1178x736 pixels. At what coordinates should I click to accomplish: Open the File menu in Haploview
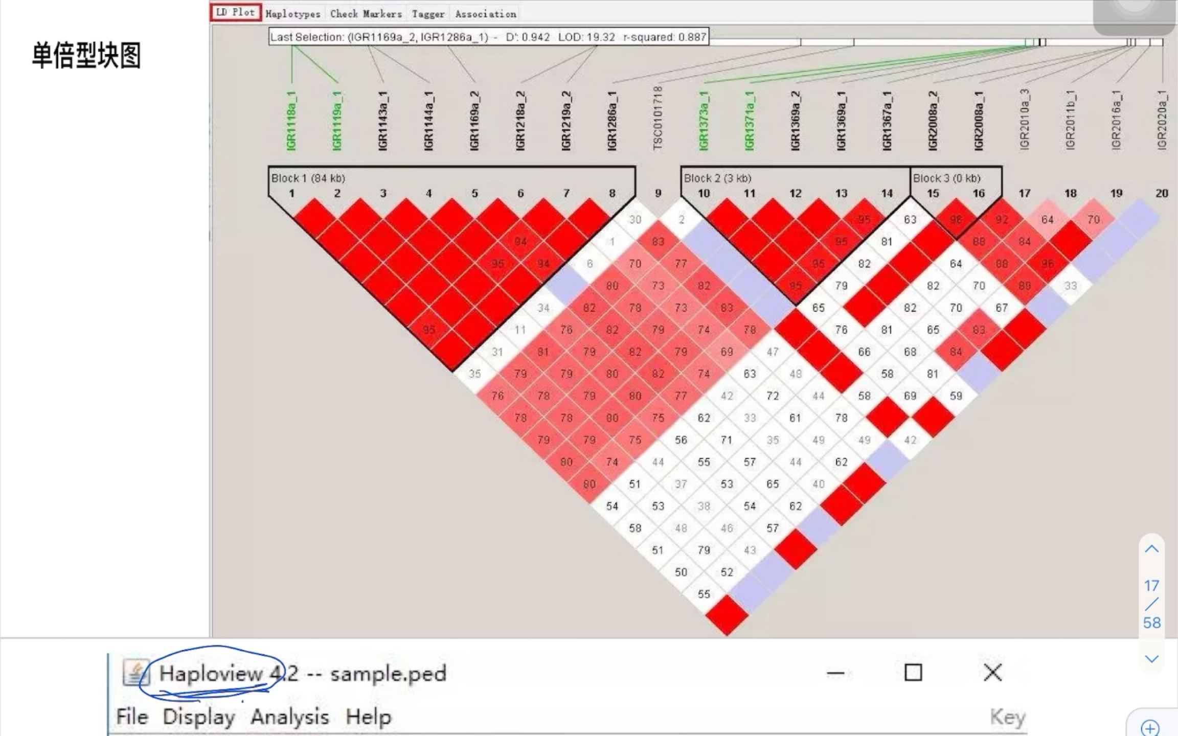[x=132, y=717]
